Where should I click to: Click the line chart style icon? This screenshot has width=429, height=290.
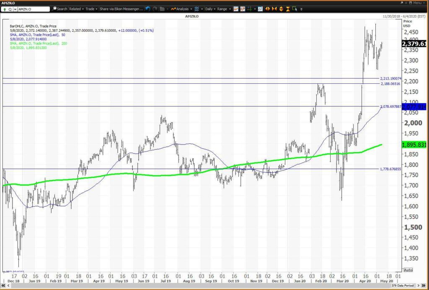(236, 9)
